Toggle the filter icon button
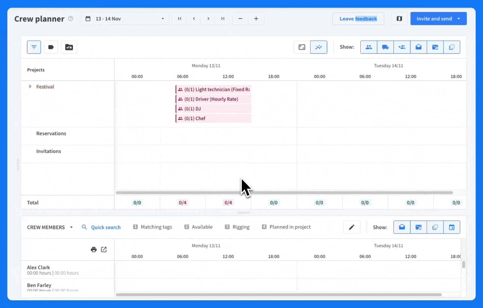The image size is (483, 308). click(x=34, y=47)
